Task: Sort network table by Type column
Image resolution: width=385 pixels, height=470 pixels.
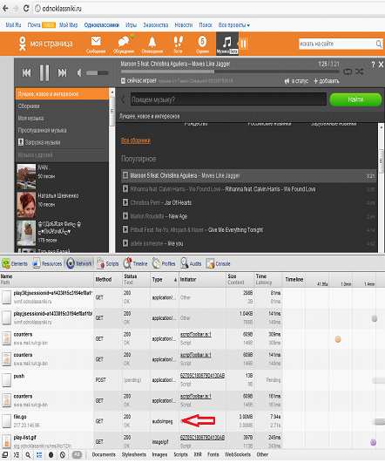Action: coord(165,280)
